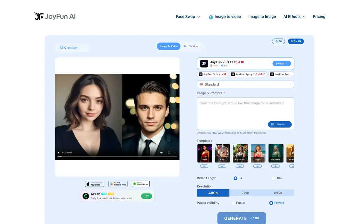Click the flame icon beside Image to video
This screenshot has width=359, height=224.
tap(211, 17)
